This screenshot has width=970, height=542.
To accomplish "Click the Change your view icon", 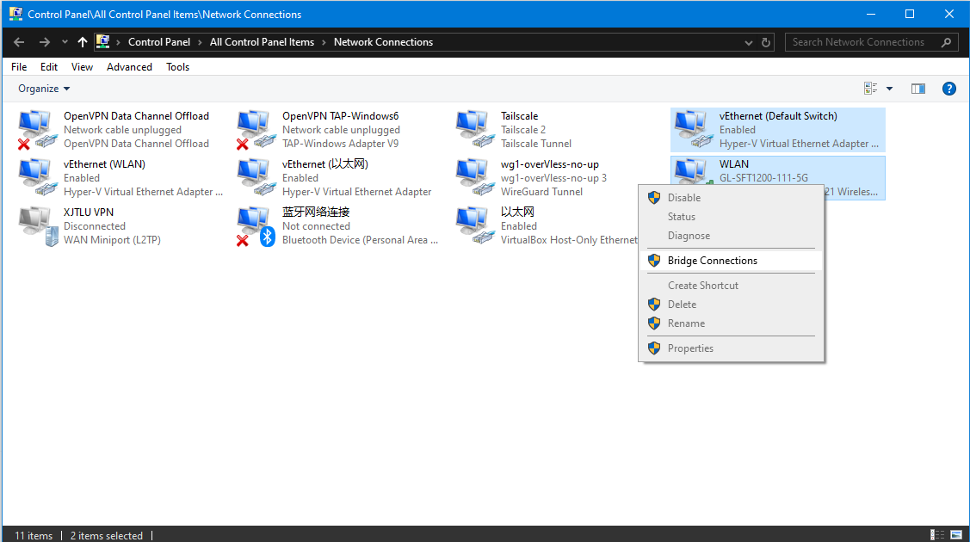I will [870, 89].
